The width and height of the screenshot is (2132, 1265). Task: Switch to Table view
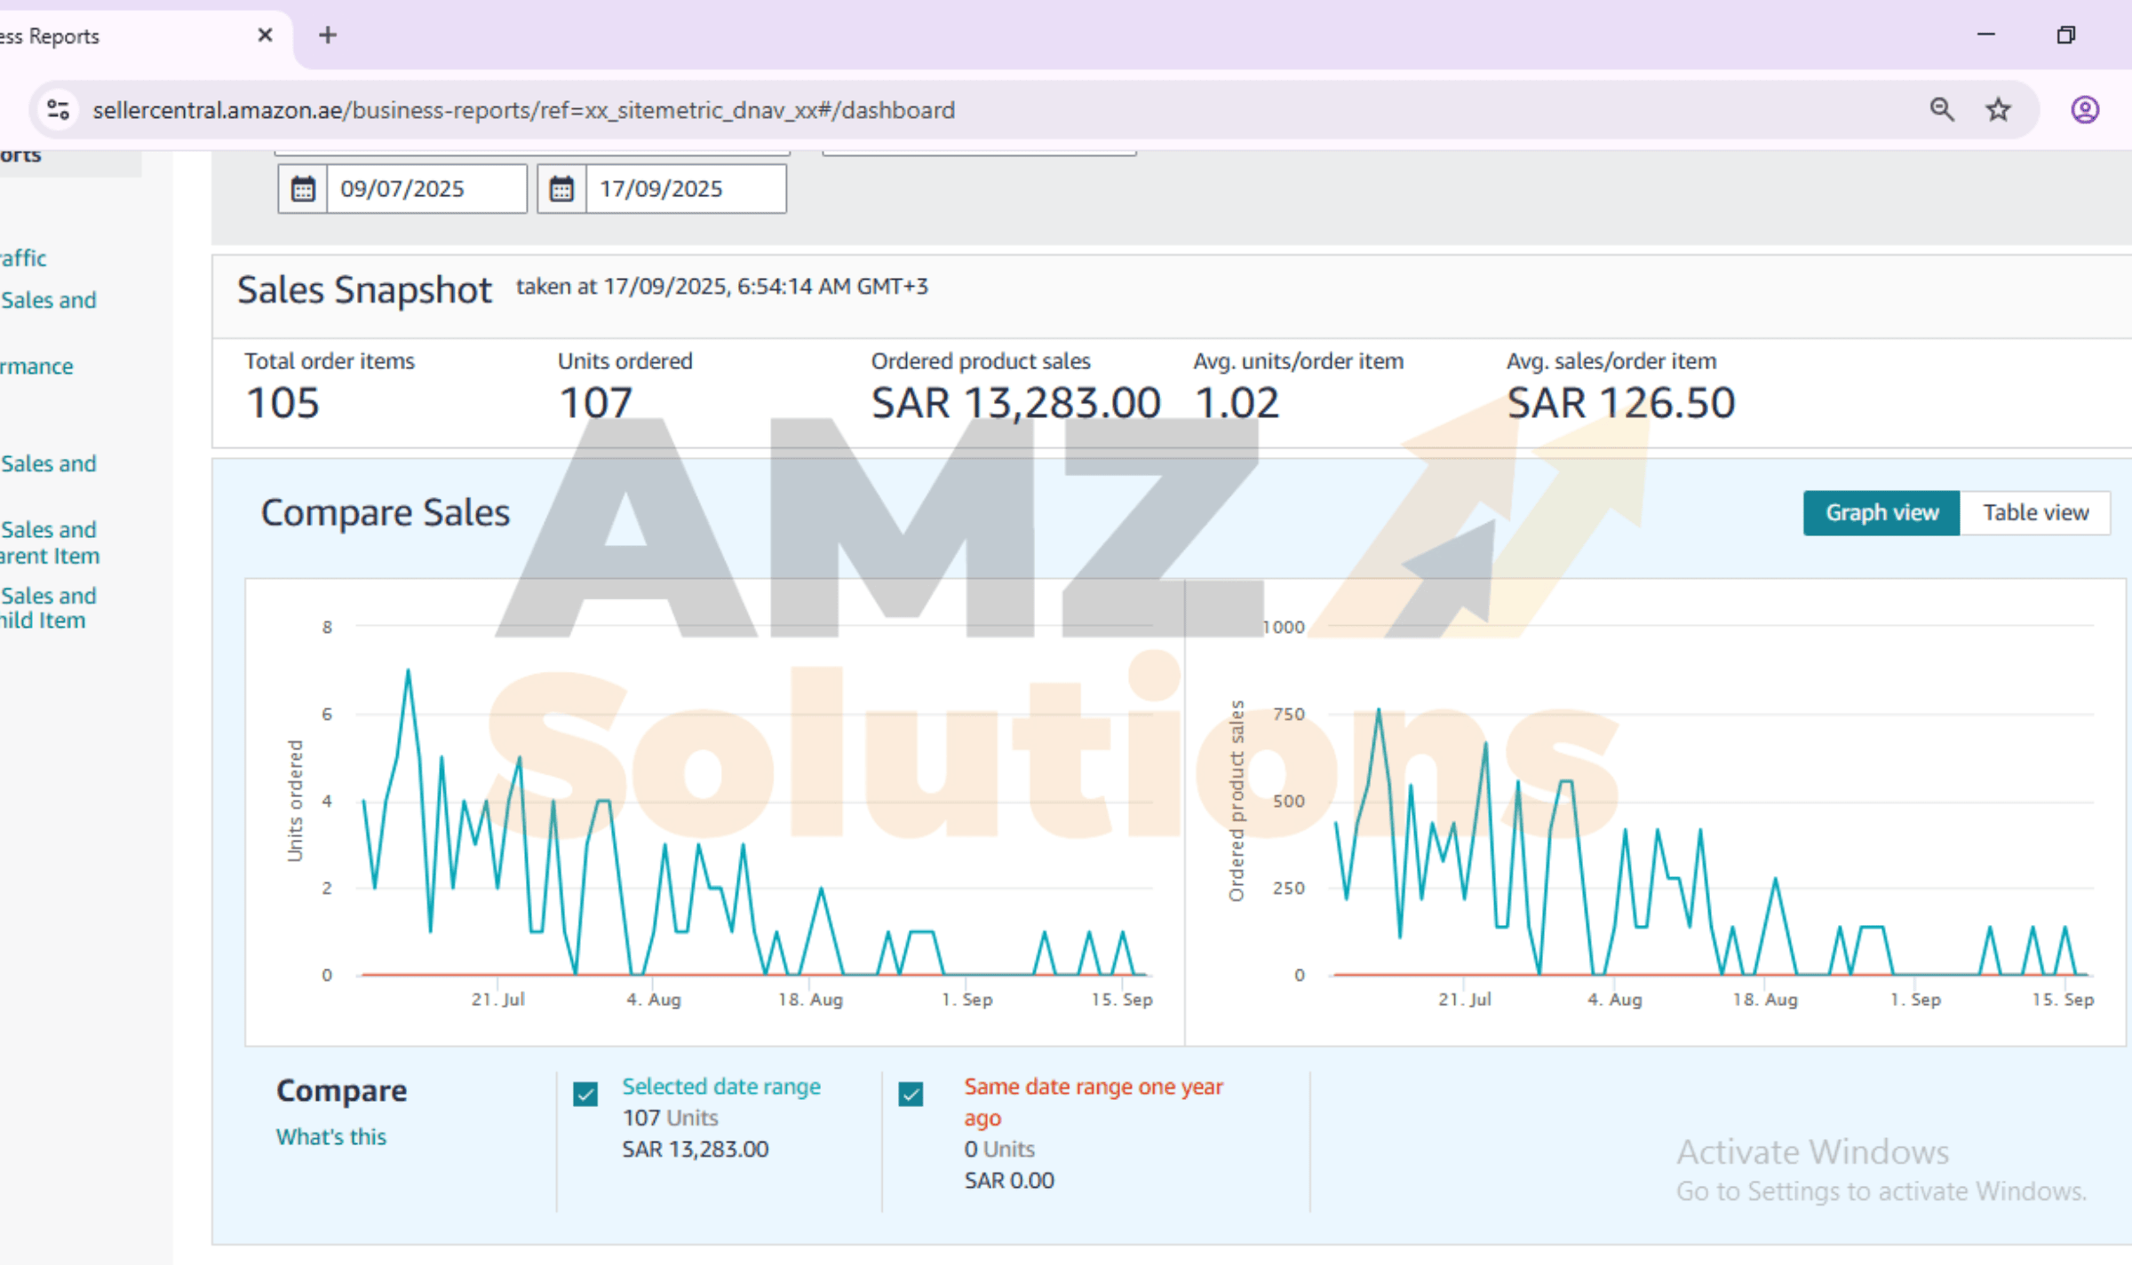click(2035, 513)
